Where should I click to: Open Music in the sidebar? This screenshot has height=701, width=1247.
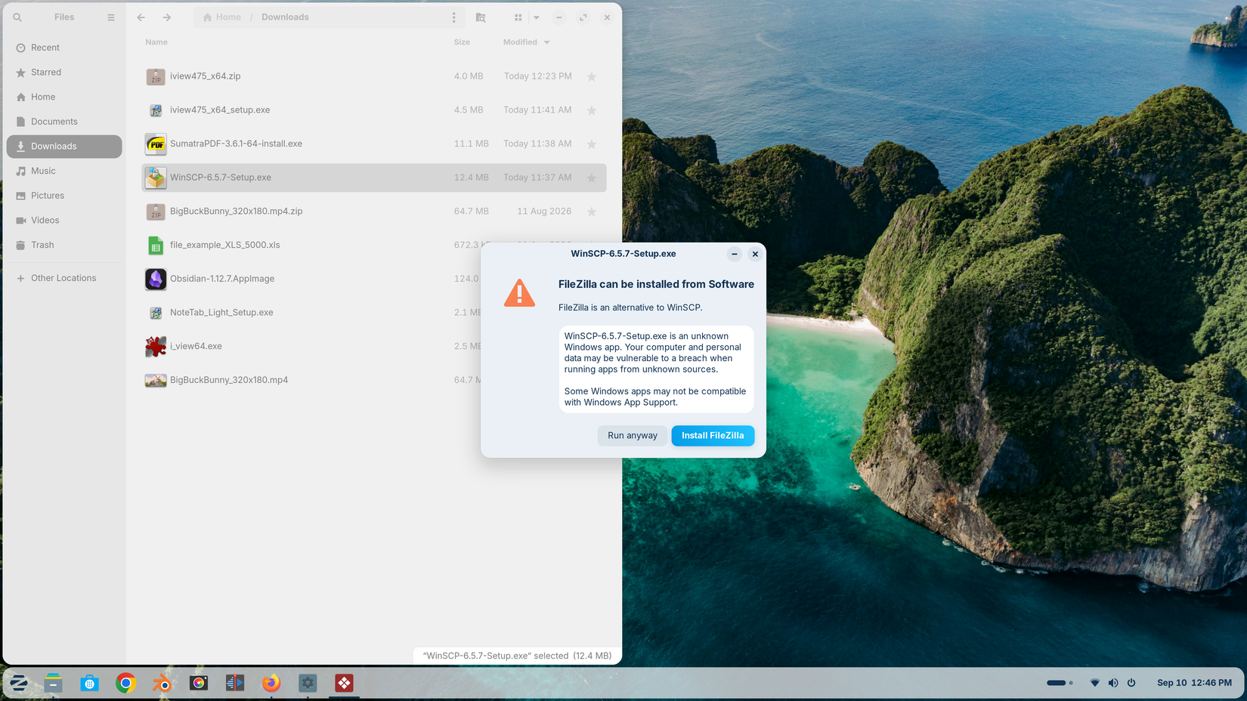pos(64,171)
